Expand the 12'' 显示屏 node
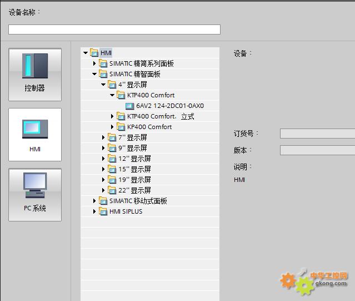 (103, 159)
